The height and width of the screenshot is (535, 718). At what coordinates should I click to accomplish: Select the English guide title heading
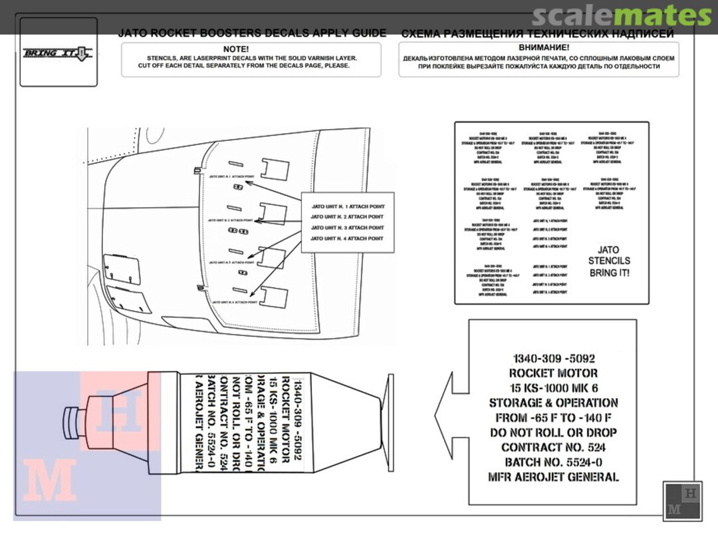coord(251,33)
